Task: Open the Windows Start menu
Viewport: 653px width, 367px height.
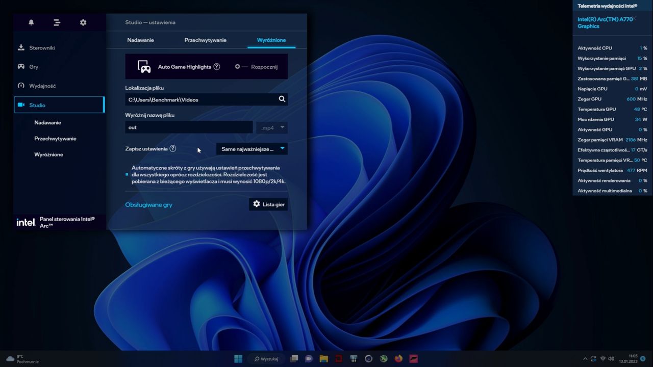Action: coord(238,358)
